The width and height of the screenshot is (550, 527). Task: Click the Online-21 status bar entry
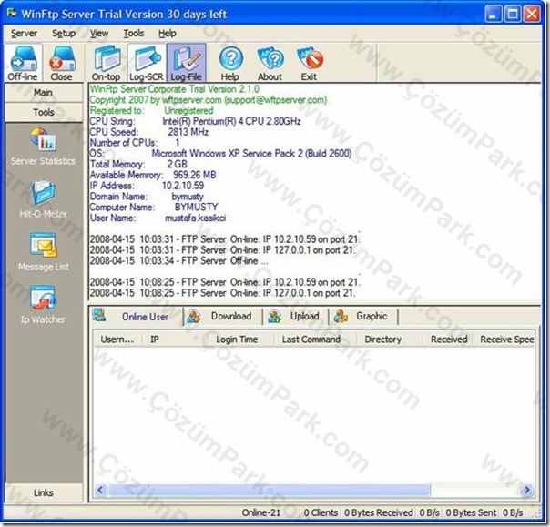261,512
